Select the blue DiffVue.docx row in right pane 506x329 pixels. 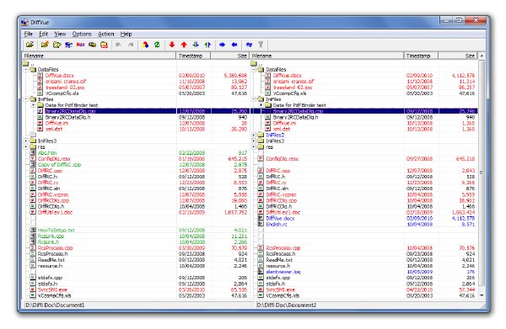(x=280, y=218)
